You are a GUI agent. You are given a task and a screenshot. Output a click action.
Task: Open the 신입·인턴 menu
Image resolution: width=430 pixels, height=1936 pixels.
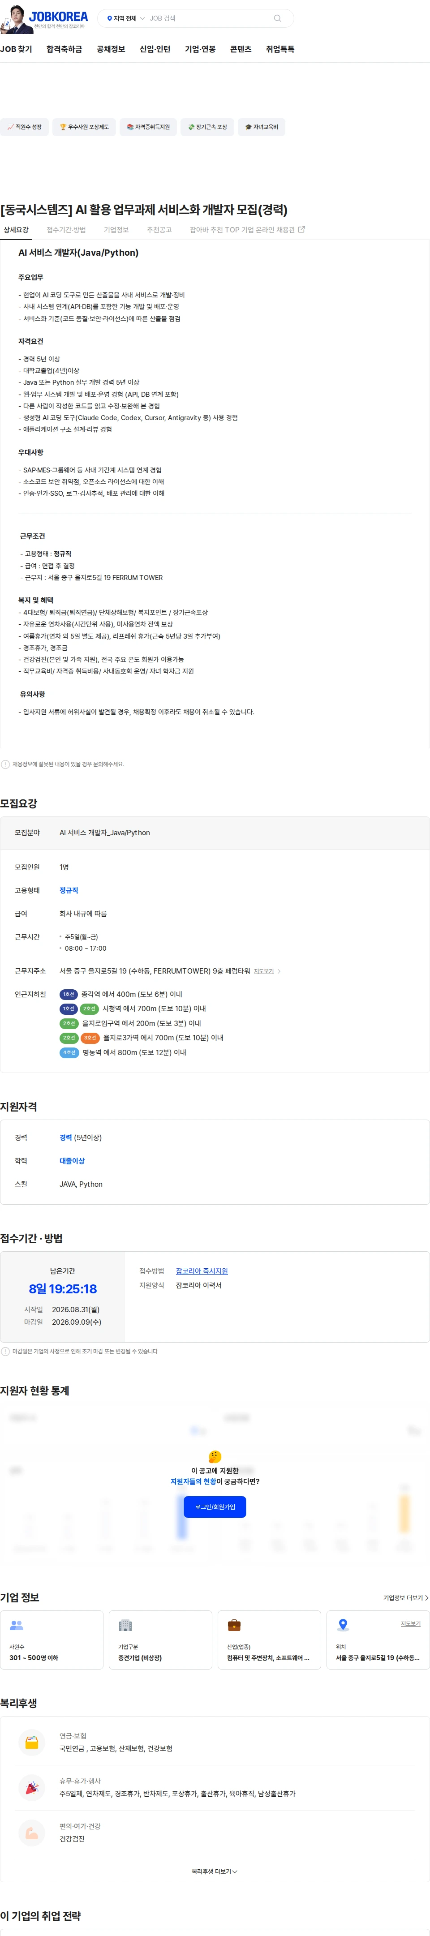tap(155, 49)
